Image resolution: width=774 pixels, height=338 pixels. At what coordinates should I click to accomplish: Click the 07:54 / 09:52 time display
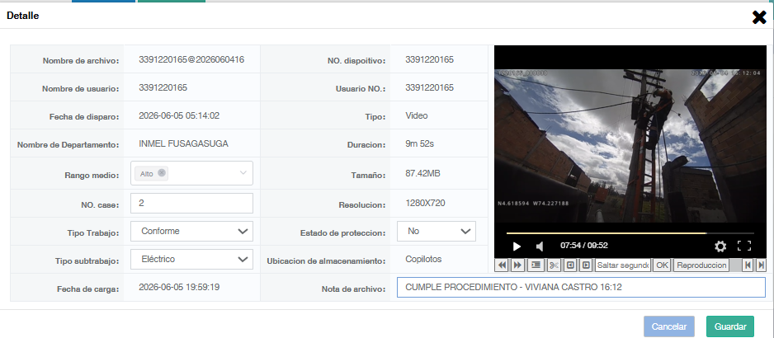(x=584, y=246)
